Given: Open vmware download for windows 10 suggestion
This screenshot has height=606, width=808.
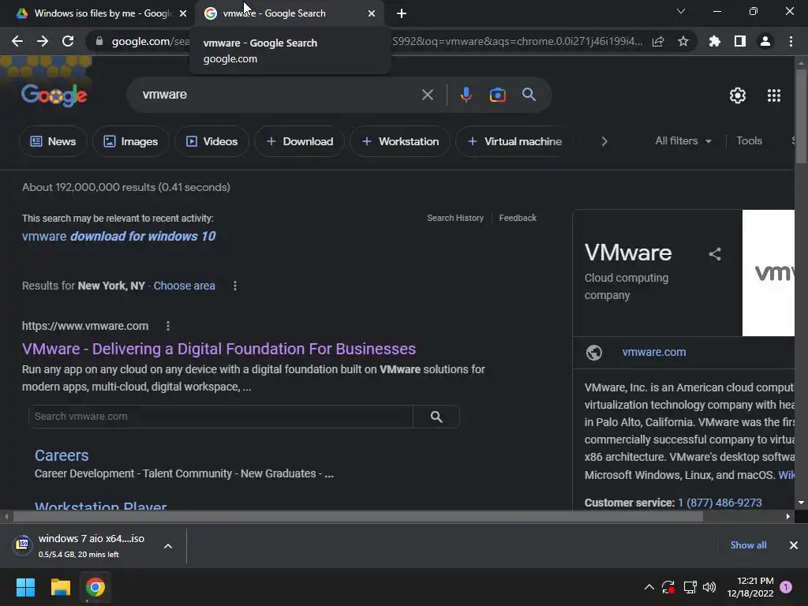Looking at the screenshot, I should pos(119,236).
